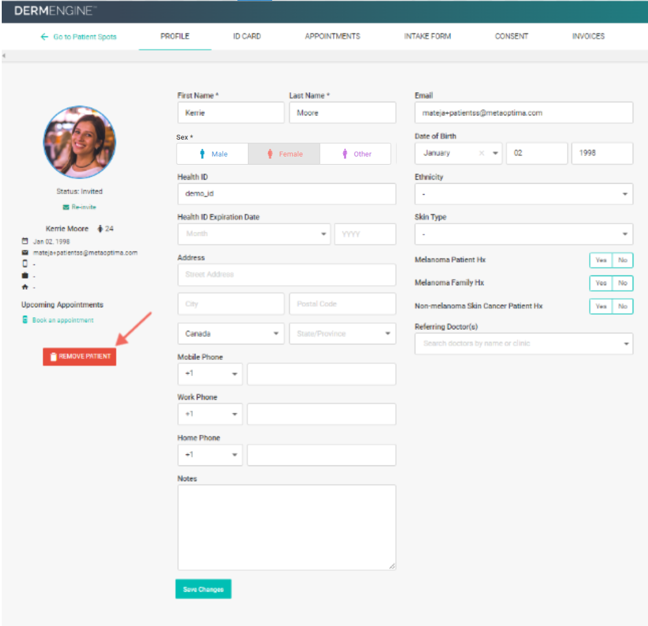Click the expiration YYYY field
Viewport: 648px width, 626px height.
(x=365, y=234)
